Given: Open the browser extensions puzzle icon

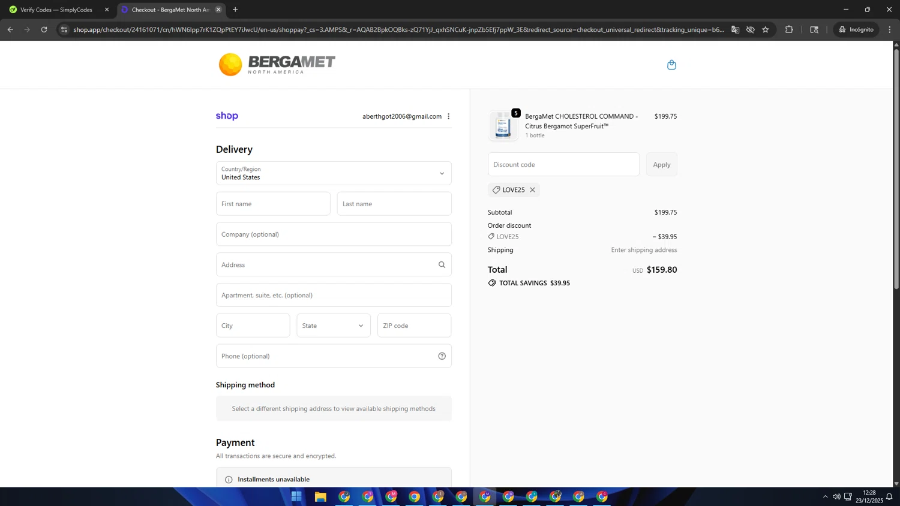Looking at the screenshot, I should click(789, 29).
